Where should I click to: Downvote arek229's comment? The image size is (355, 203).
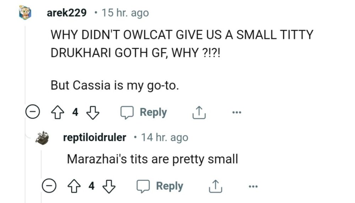click(x=92, y=113)
